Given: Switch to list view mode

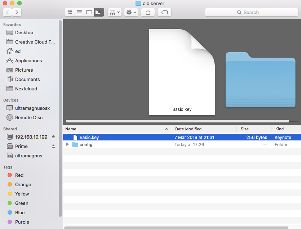Looking at the screenshot, I should click(79, 12).
